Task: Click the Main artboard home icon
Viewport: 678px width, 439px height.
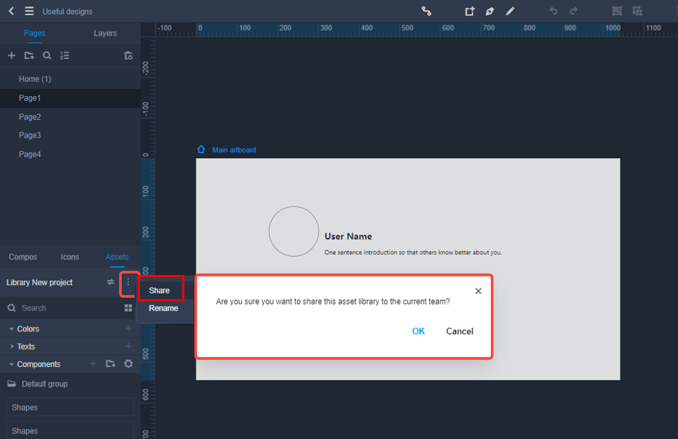Action: (x=201, y=149)
